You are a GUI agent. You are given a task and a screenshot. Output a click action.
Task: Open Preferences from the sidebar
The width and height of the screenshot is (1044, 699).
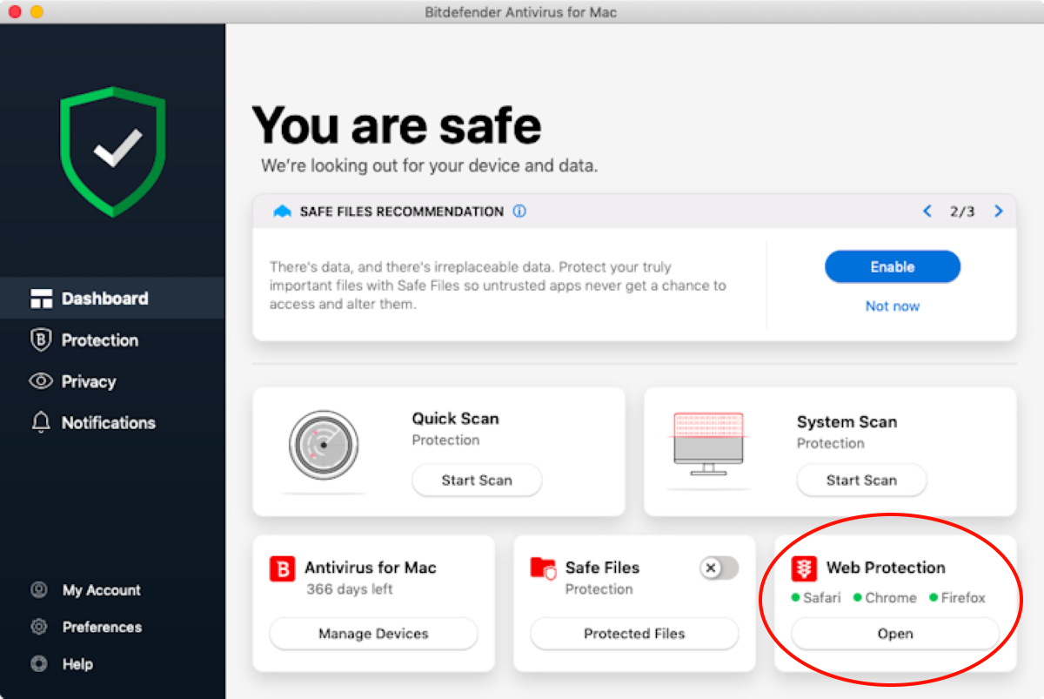[x=102, y=627]
